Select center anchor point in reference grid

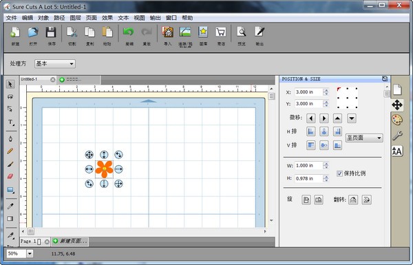coord(348,98)
